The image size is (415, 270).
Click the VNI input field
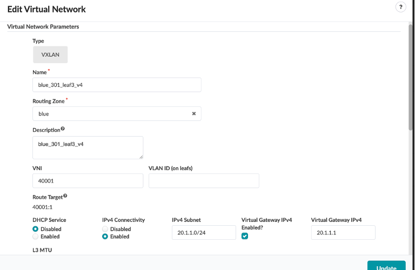[x=88, y=181]
